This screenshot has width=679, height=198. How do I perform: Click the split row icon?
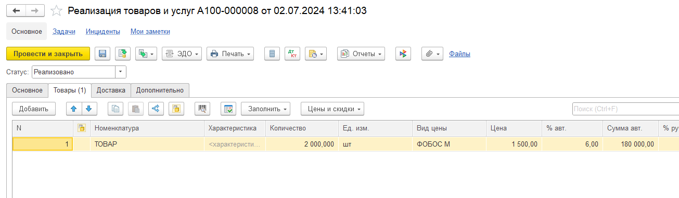(156, 109)
